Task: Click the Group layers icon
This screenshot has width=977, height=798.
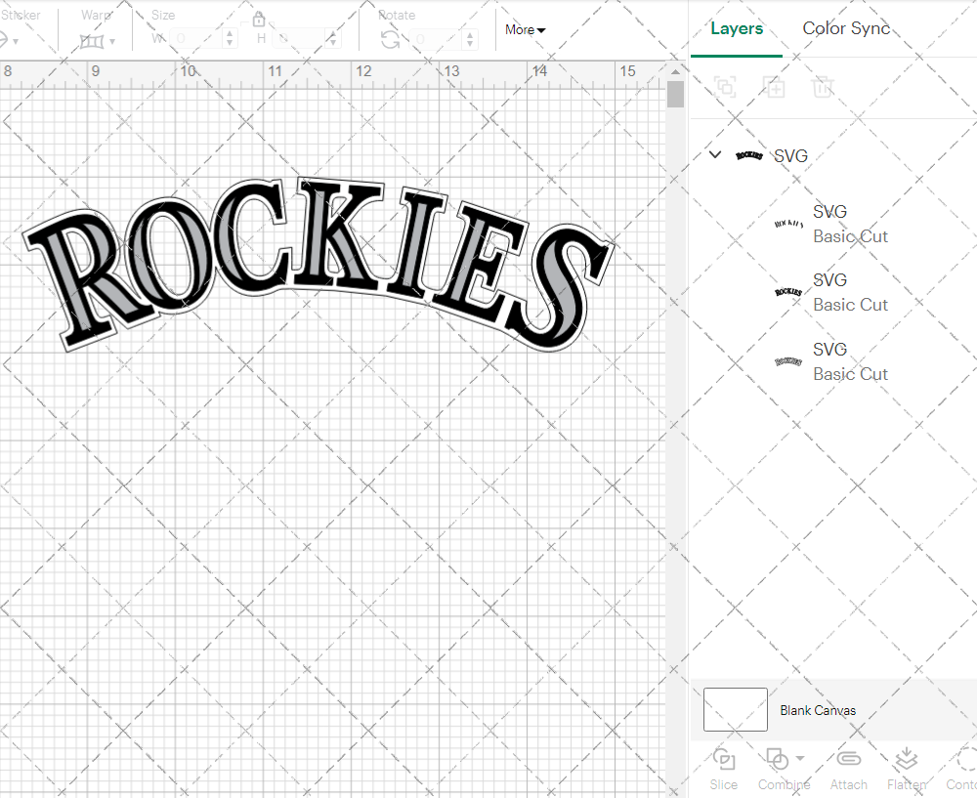Action: click(x=725, y=87)
